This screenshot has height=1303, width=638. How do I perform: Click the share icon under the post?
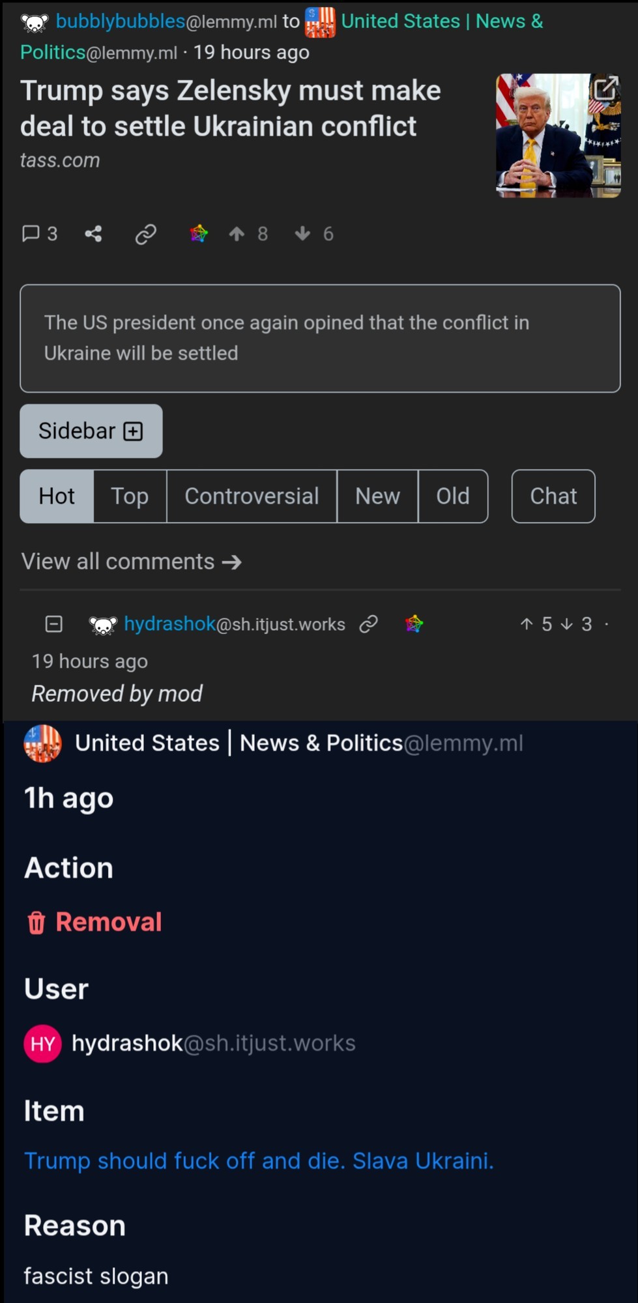click(93, 233)
